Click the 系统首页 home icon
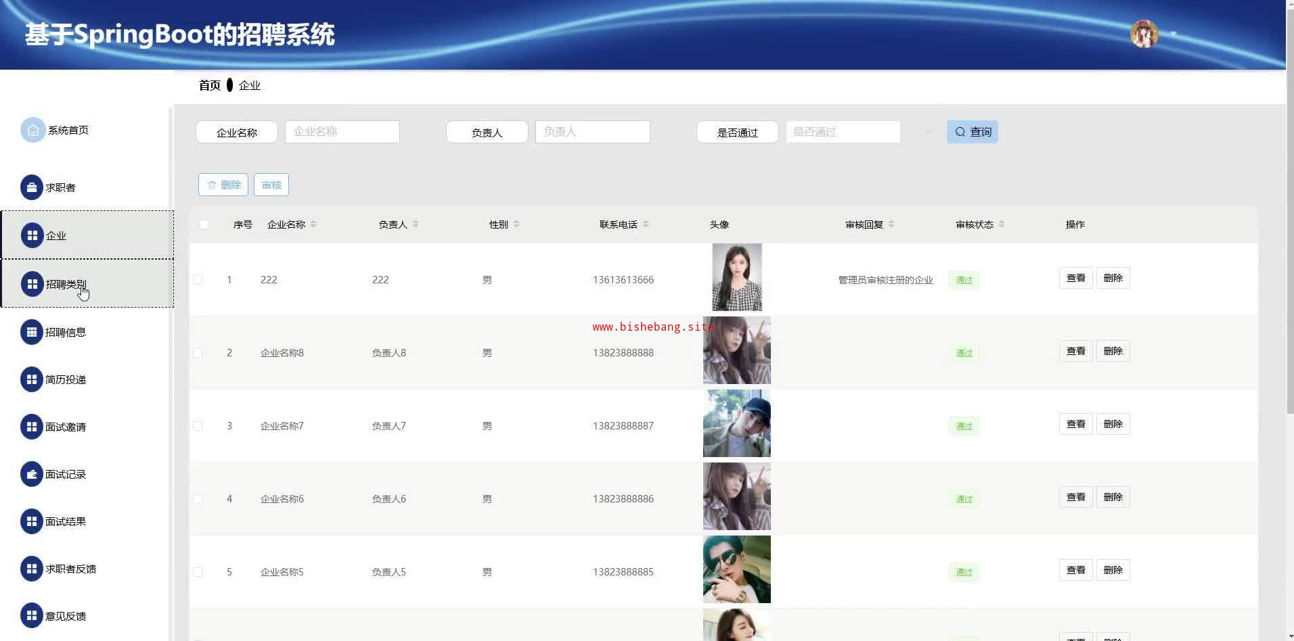 coord(32,130)
